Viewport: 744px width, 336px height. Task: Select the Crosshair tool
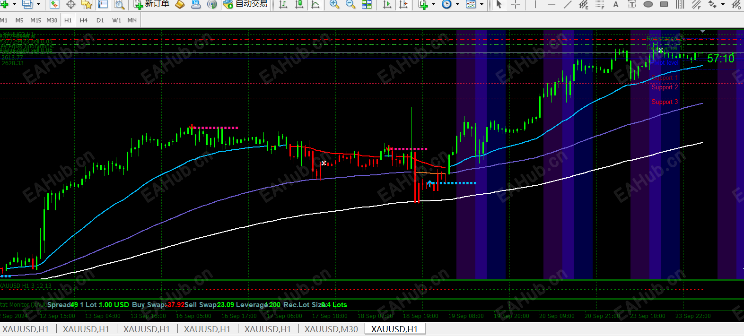(x=516, y=4)
